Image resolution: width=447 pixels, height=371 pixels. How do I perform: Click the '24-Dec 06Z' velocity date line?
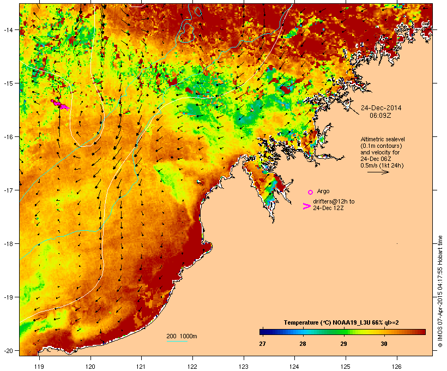(x=376, y=159)
